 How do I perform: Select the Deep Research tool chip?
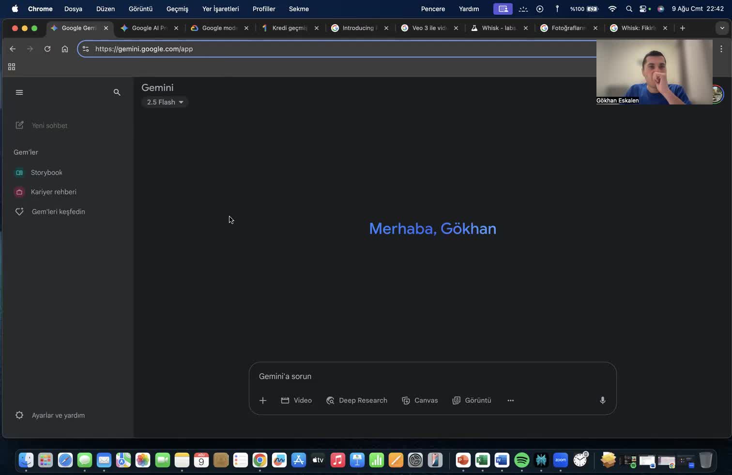click(x=357, y=401)
